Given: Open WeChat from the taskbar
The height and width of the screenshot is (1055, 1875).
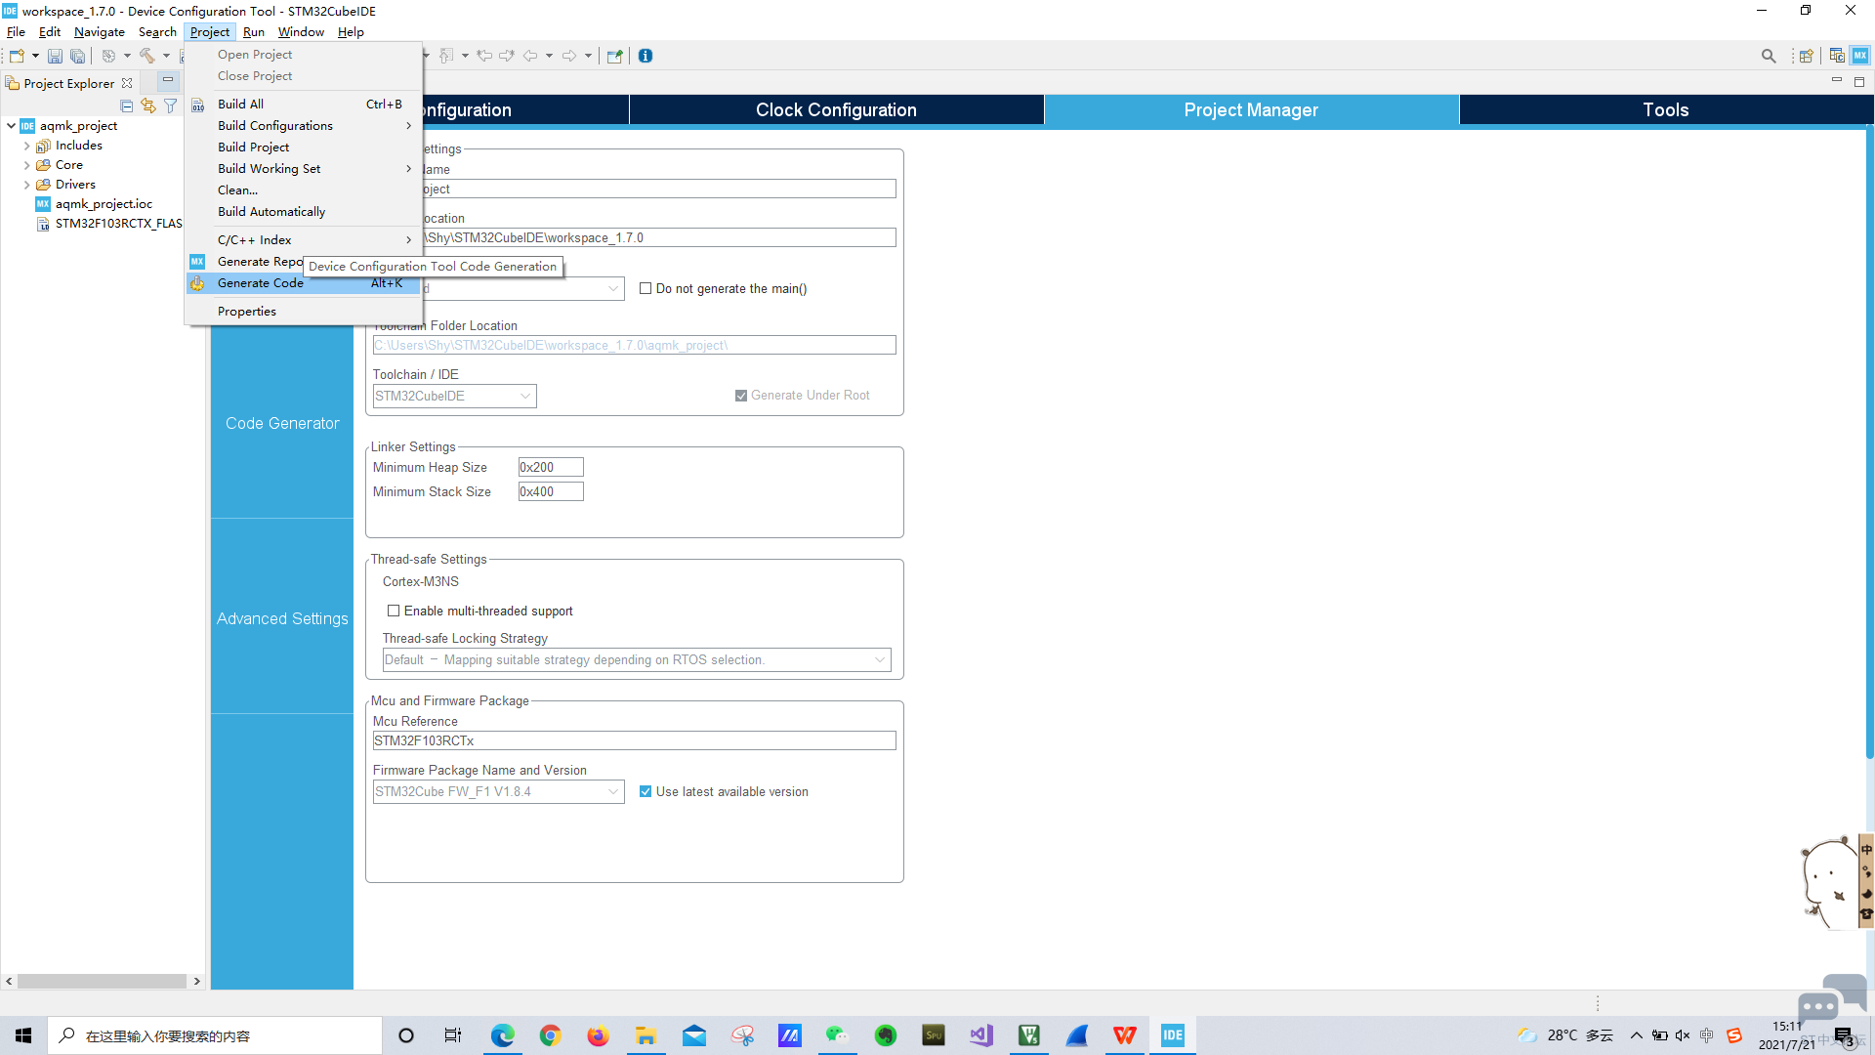Looking at the screenshot, I should (x=837, y=1035).
